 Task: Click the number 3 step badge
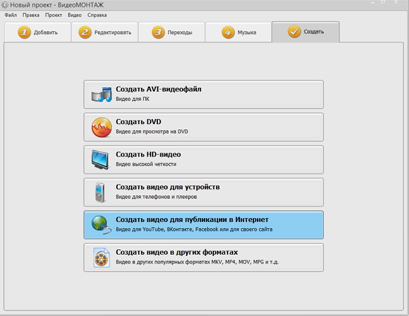[158, 32]
